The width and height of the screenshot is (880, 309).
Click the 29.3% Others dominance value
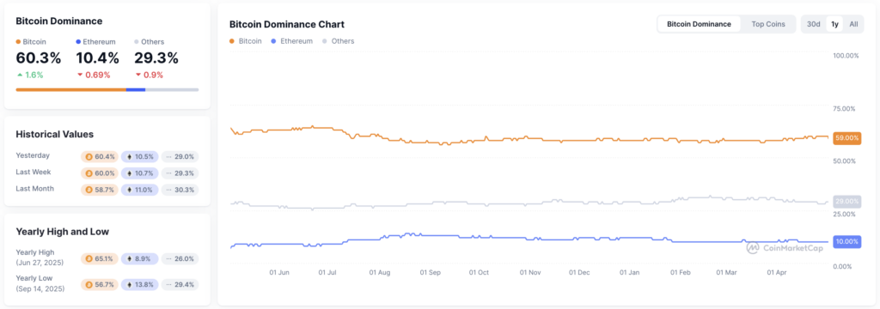pyautogui.click(x=156, y=58)
